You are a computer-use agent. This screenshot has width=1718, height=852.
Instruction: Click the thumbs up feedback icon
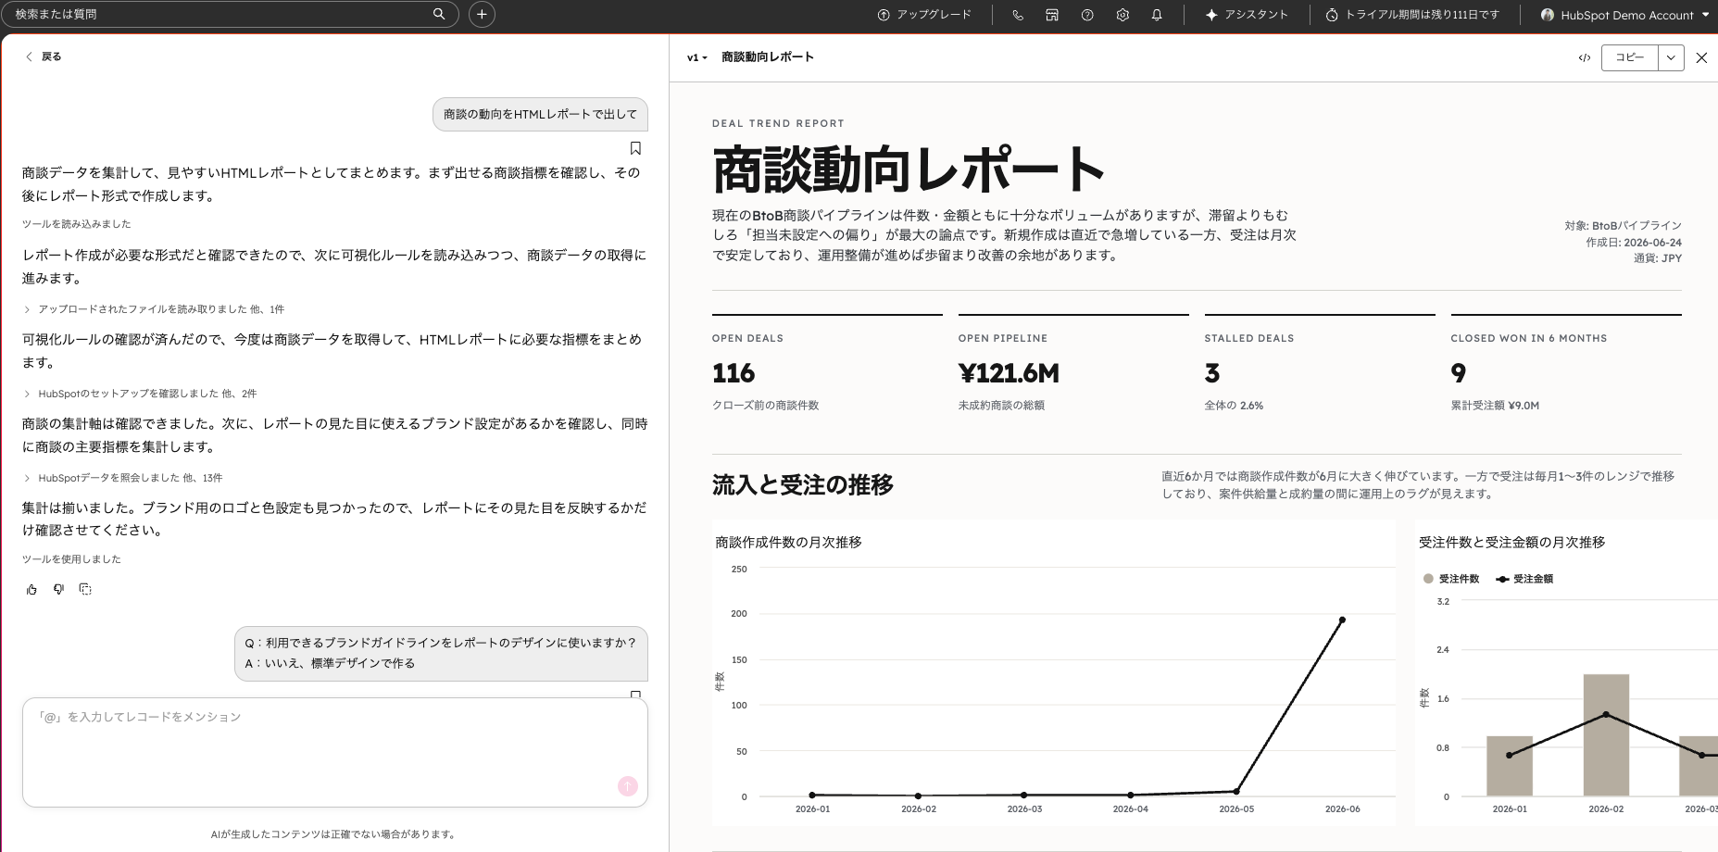point(31,589)
